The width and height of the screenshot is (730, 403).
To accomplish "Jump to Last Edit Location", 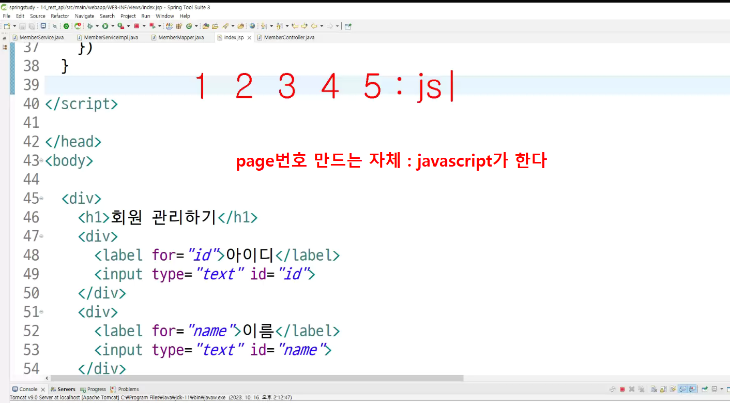I will (295, 26).
